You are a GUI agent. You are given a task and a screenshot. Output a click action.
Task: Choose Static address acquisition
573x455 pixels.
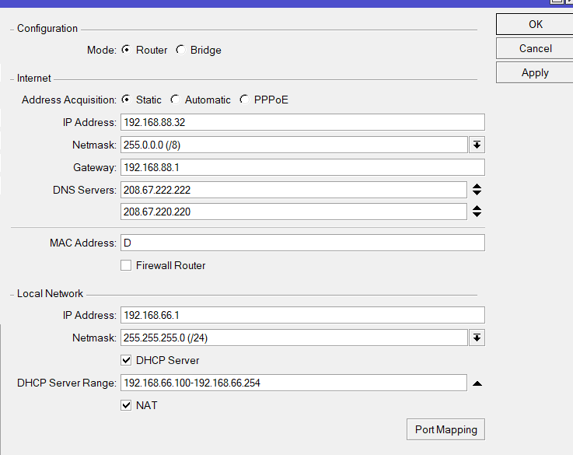127,100
